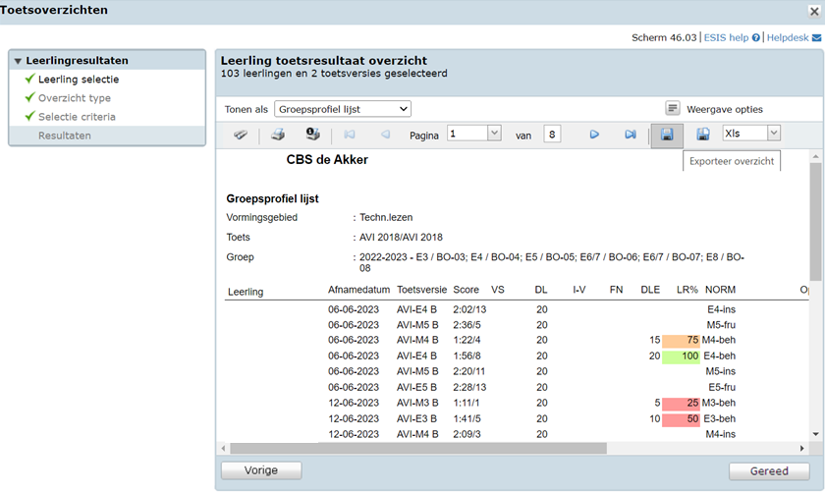Click the scroll right arrow of report
The width and height of the screenshot is (825, 493).
click(801, 448)
